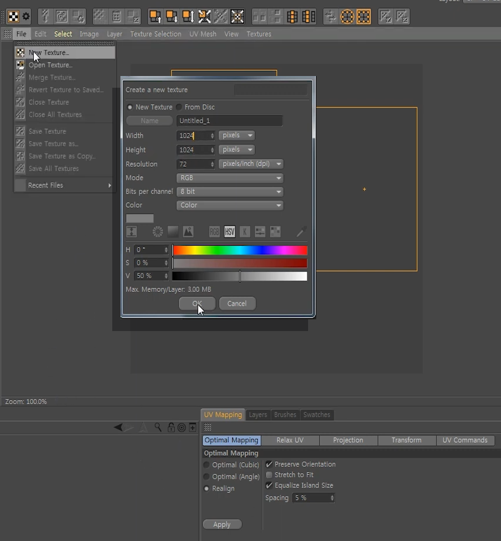
Task: Switch to the Layers tab
Action: (258, 414)
